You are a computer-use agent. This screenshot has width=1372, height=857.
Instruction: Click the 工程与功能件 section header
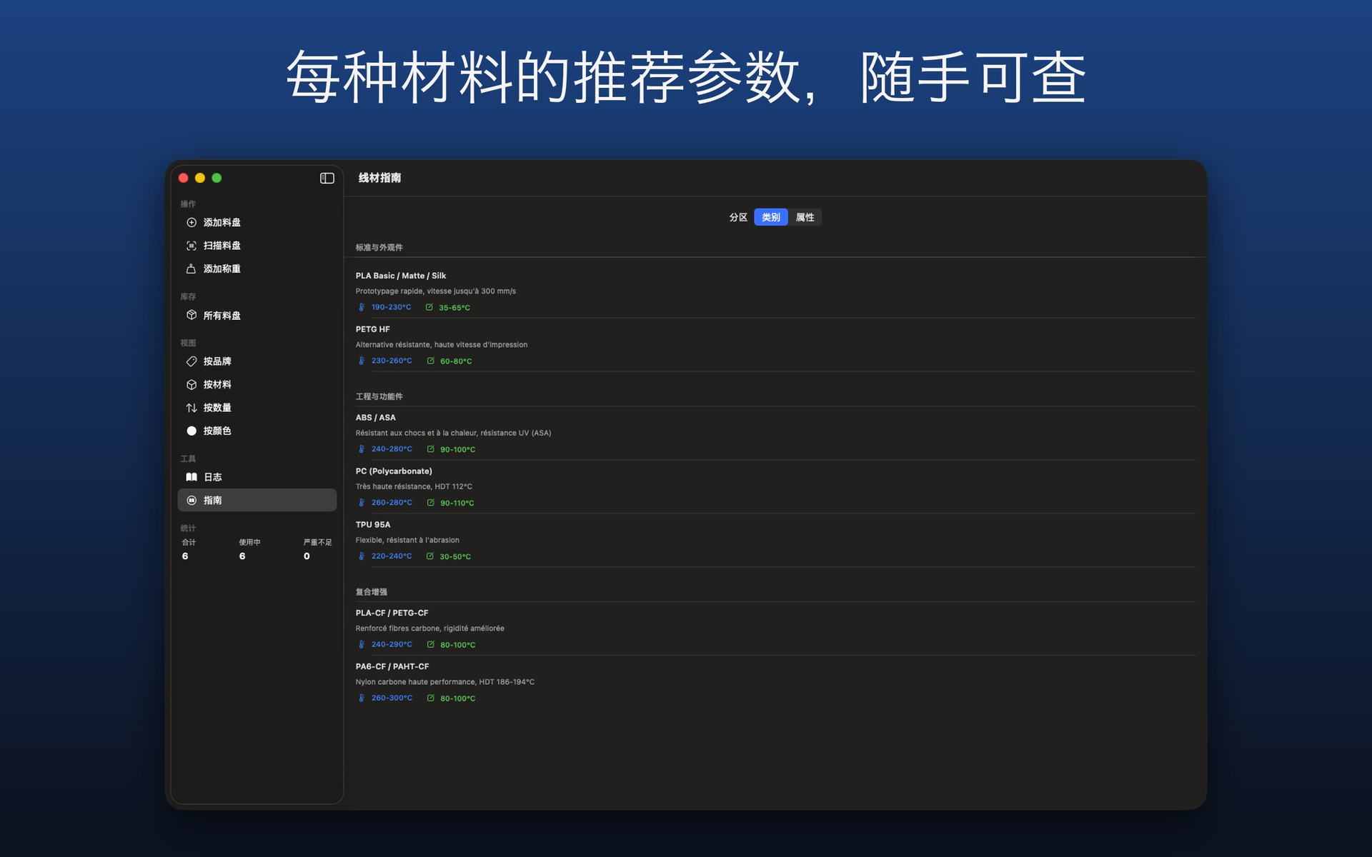pyautogui.click(x=379, y=396)
